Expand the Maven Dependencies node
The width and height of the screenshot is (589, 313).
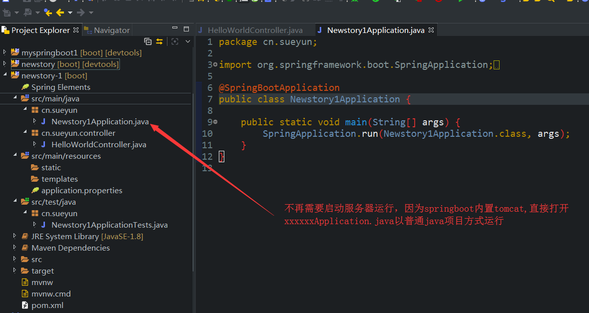(14, 247)
